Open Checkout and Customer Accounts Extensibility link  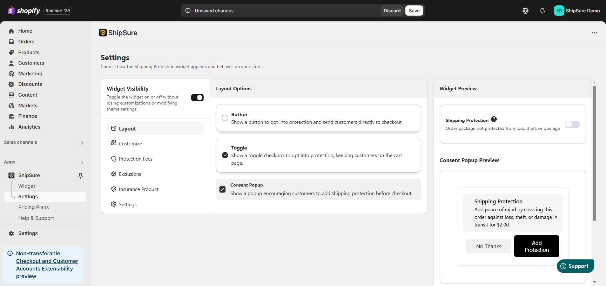pyautogui.click(x=47, y=265)
